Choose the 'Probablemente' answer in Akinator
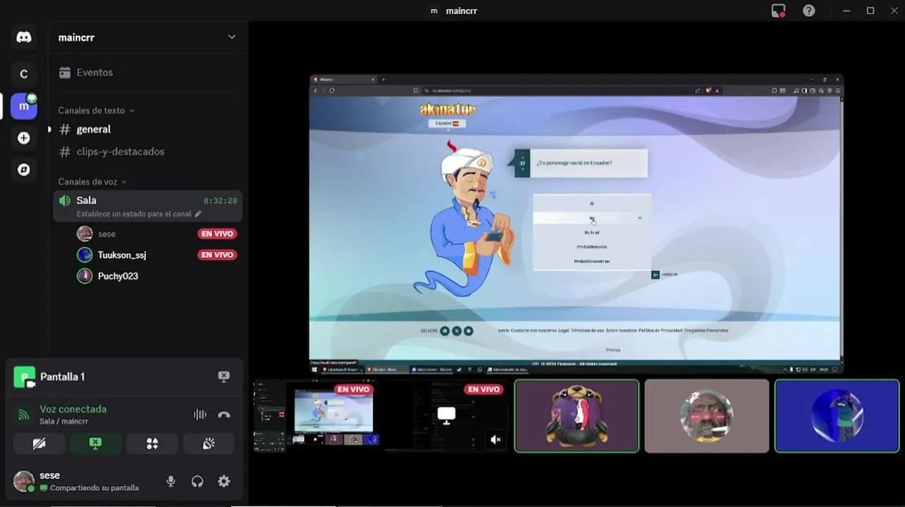 591,247
